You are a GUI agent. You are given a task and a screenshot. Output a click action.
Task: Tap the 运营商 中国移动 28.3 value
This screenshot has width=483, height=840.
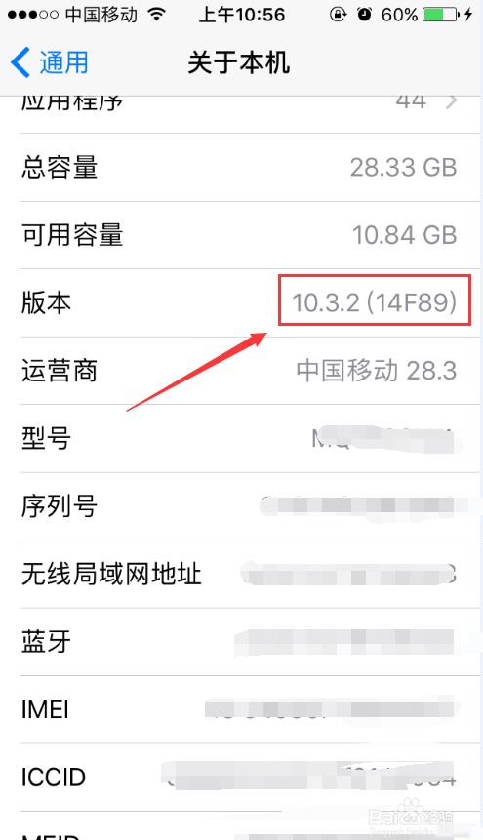[377, 371]
